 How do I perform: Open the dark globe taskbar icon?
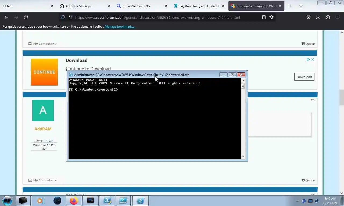[57, 201]
